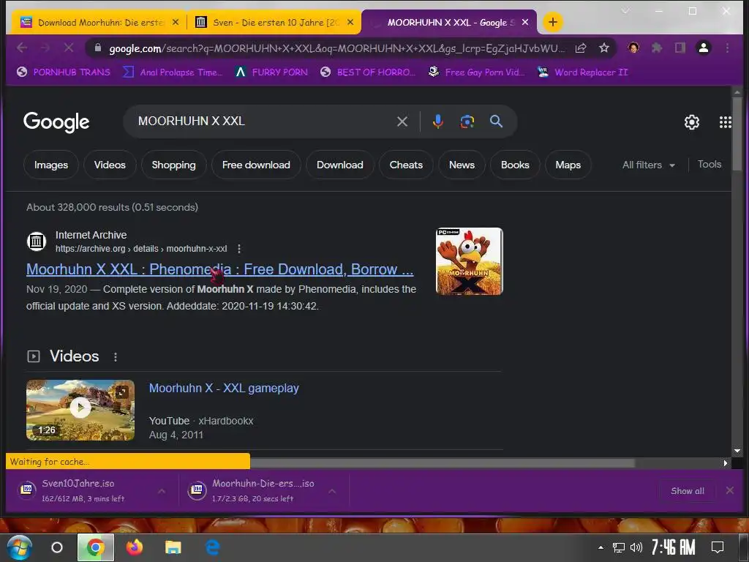Open Microsoft Edge from the taskbar
Screen dimensions: 749x562
coord(213,547)
